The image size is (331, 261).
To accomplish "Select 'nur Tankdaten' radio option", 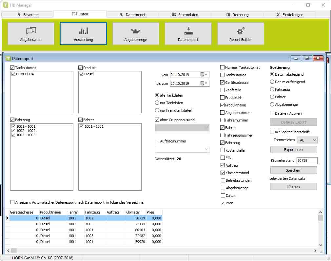I will point(157,103).
